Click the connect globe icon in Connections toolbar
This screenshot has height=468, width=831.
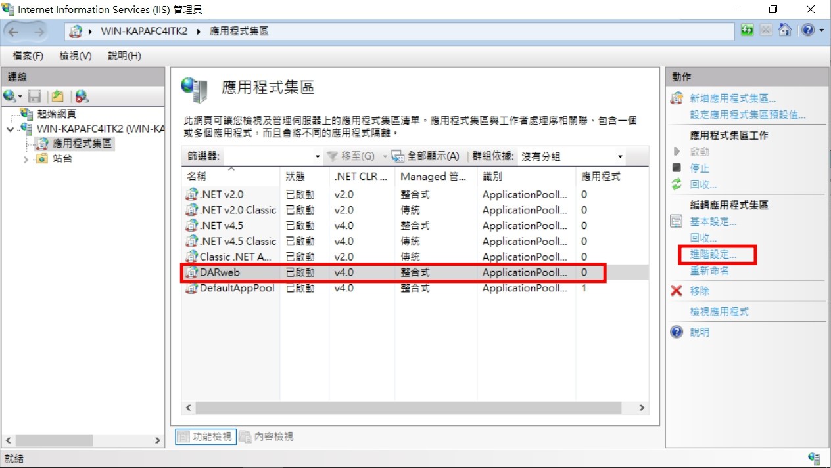point(9,96)
